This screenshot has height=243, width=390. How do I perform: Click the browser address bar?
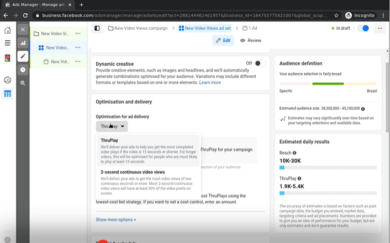click(185, 15)
